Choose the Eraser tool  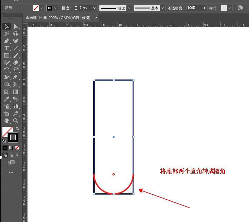[x=16, y=63]
